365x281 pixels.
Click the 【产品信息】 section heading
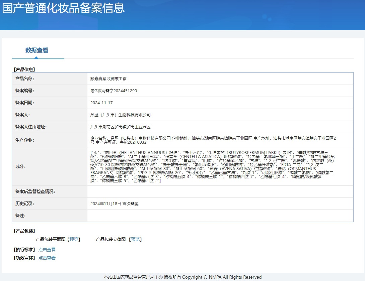(24, 69)
